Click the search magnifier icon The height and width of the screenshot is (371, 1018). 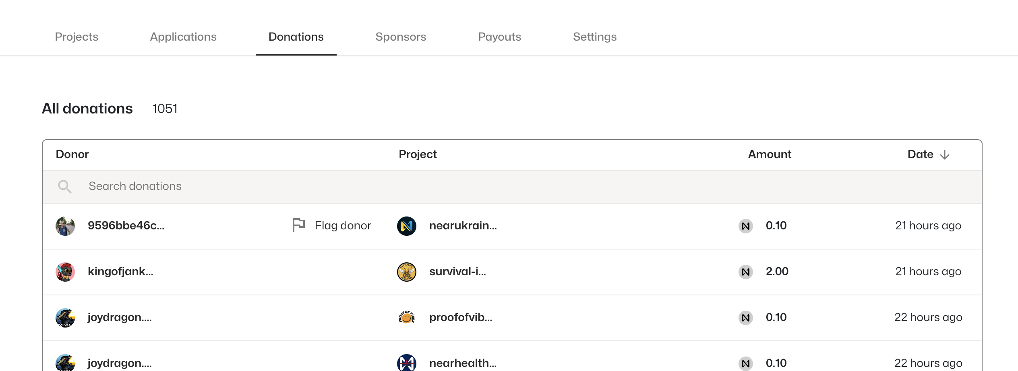[64, 186]
